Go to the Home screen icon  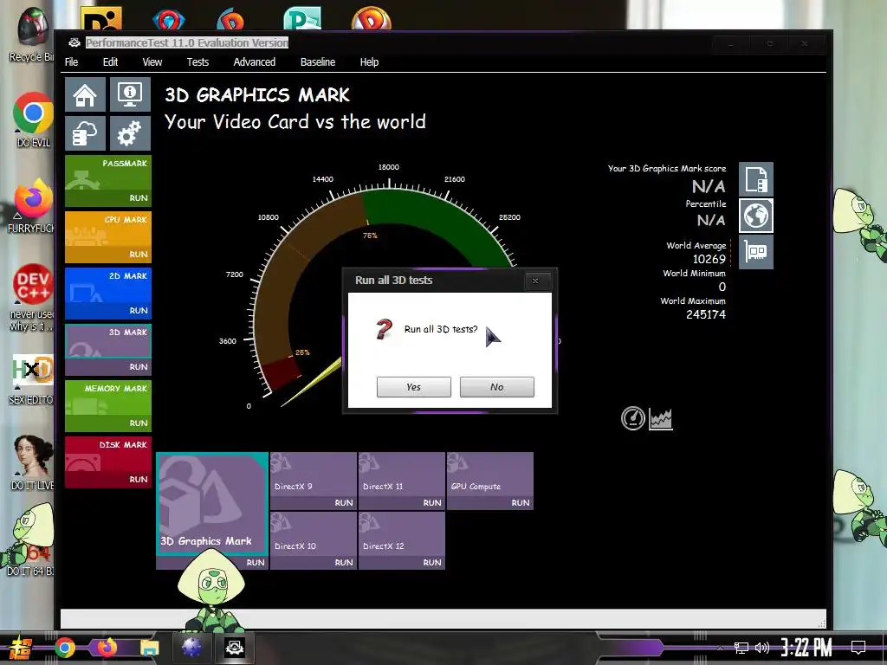85,94
